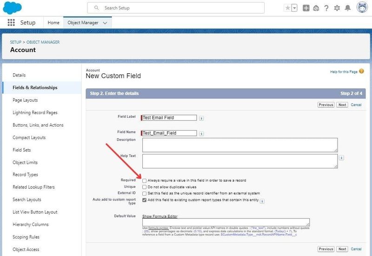372x256 pixels.
Task: Click the top Cancel link
Action: click(356, 104)
